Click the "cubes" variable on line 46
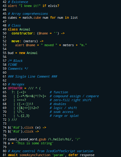Image resolution: width=121 pixels, height=157 pixels. tap(12, 18)
